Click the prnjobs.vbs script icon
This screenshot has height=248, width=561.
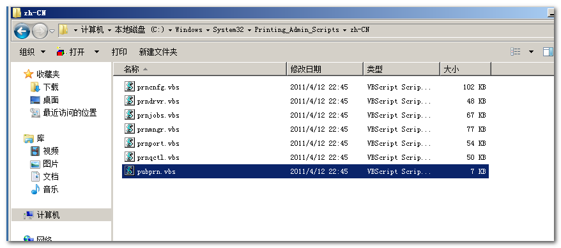click(x=130, y=114)
